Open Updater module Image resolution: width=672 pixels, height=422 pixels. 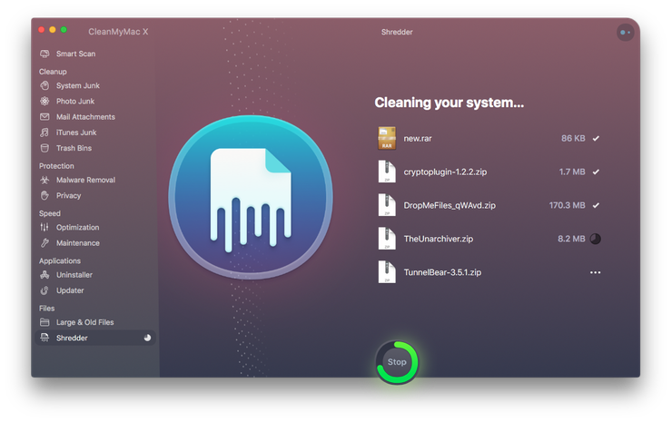[x=70, y=290]
